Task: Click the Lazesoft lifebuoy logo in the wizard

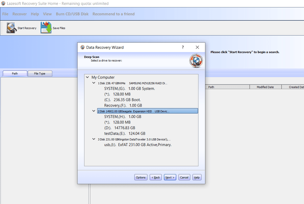Action: tap(196, 61)
